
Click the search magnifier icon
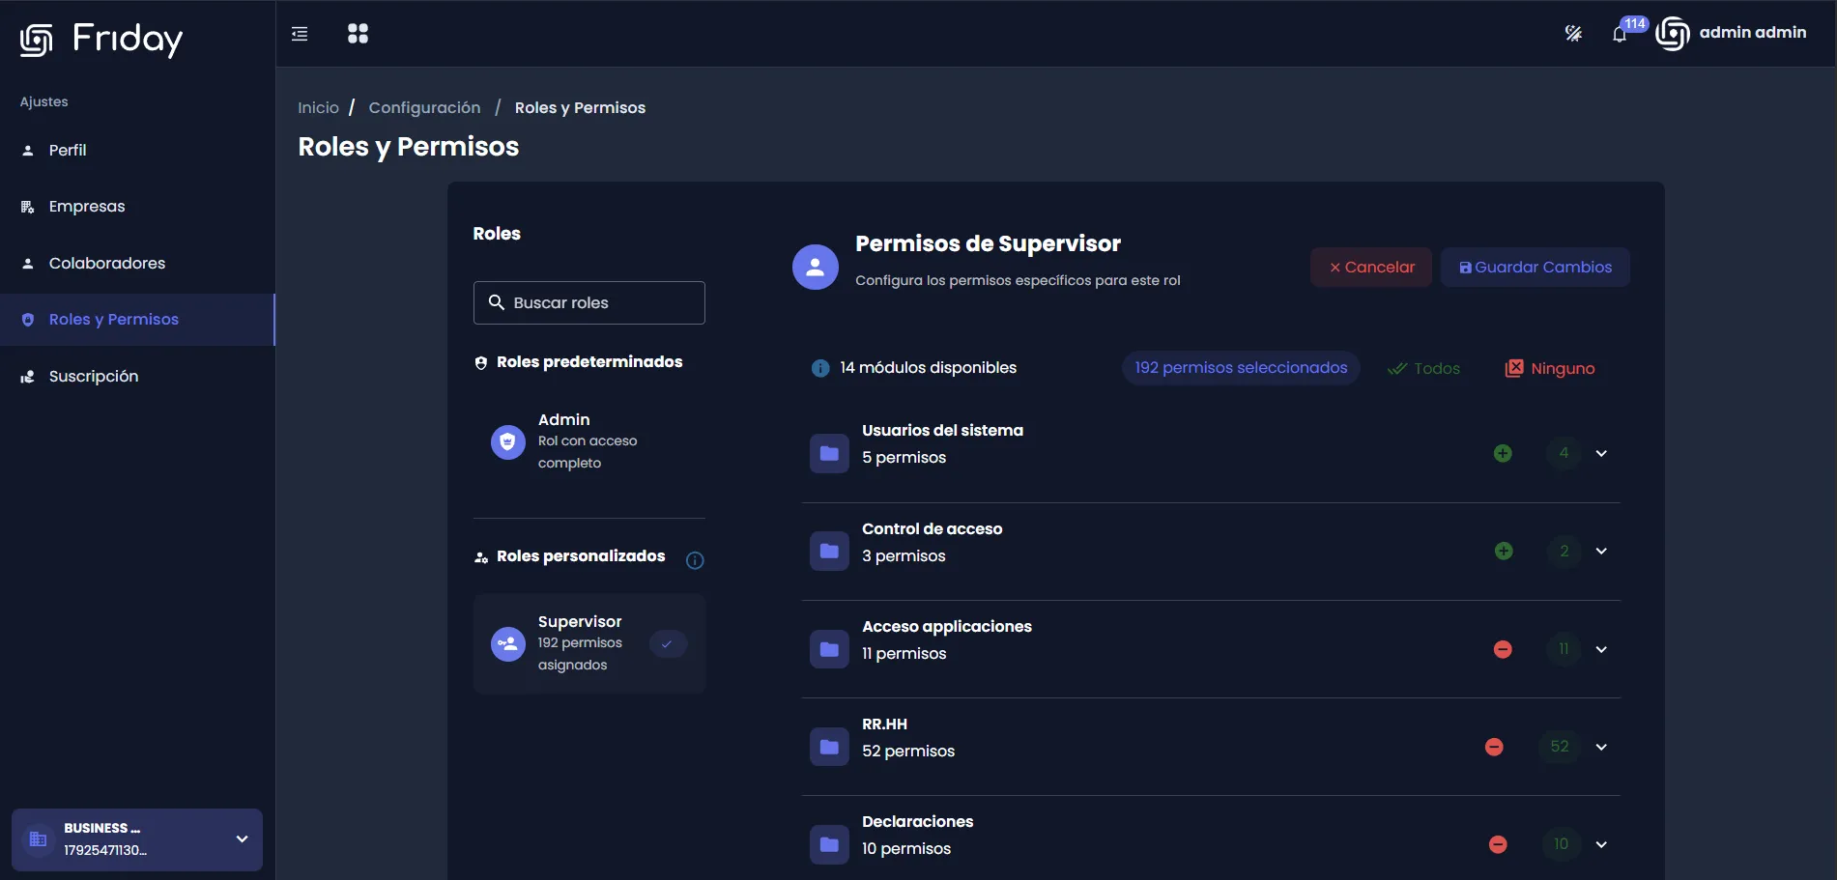click(497, 302)
